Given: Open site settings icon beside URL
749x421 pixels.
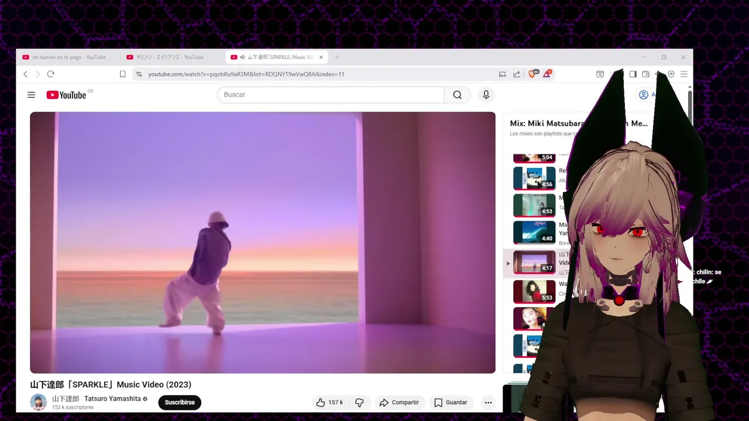Looking at the screenshot, I should click(139, 74).
